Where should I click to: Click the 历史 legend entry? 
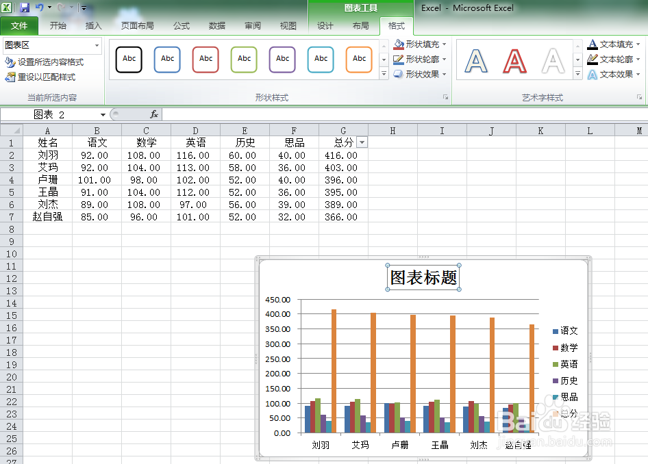565,381
